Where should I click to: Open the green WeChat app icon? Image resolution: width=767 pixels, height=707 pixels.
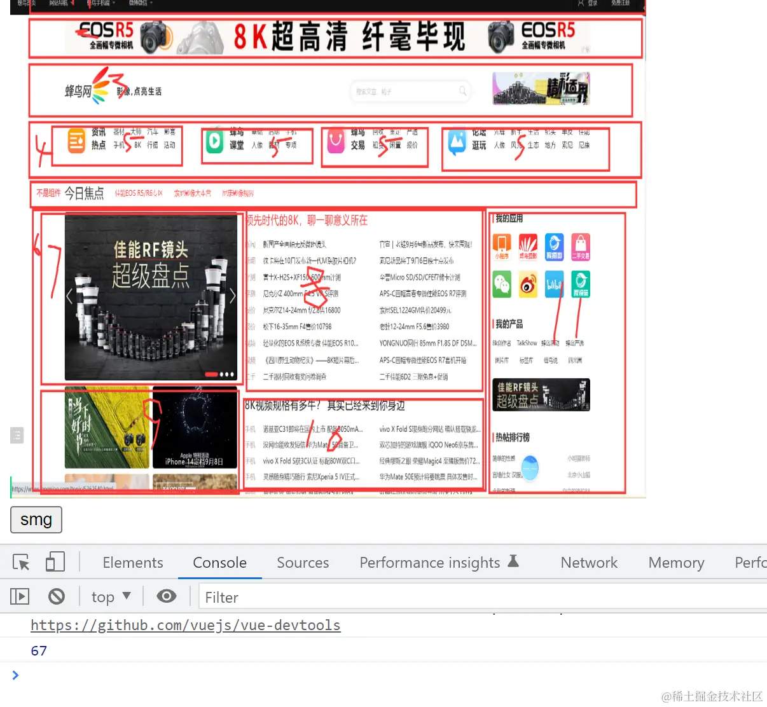coord(502,284)
